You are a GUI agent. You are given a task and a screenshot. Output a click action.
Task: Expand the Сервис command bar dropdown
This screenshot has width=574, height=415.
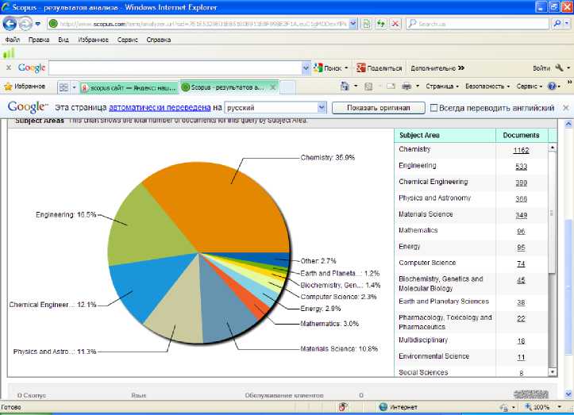click(x=529, y=86)
